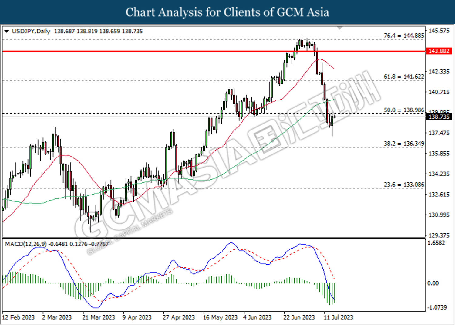This screenshot has height=325, width=455.
Task: Select the '4 Jun 2023' date label
Action: (x=257, y=317)
